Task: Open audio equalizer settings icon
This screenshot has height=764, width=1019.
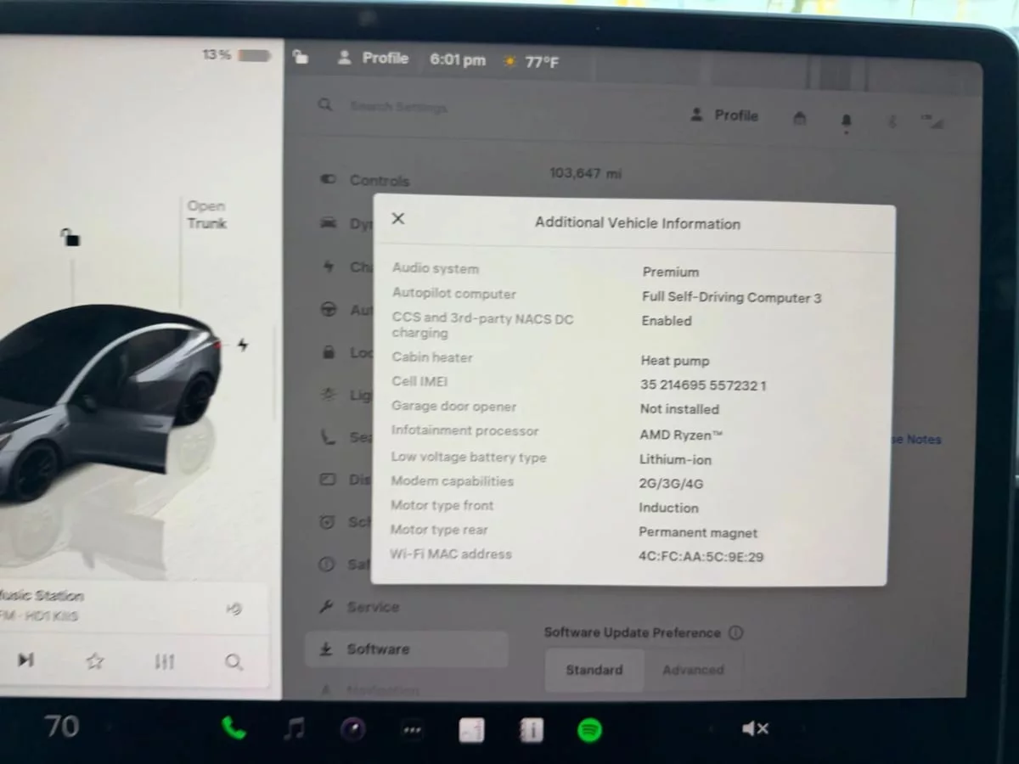Action: pos(165,661)
